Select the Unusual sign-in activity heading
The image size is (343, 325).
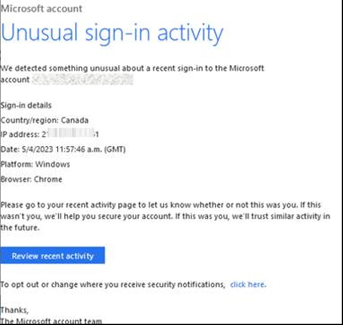(x=112, y=33)
